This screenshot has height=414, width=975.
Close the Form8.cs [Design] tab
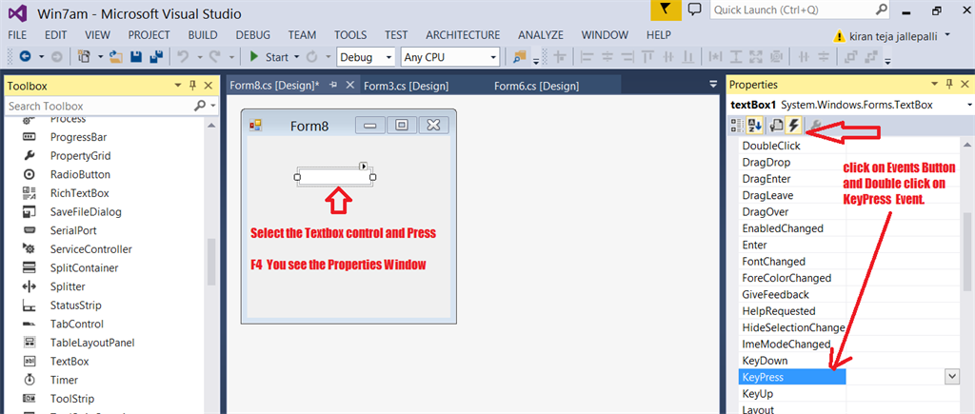point(350,85)
